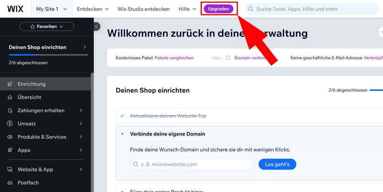Click the Postfach inbox icon

[x=10, y=183]
